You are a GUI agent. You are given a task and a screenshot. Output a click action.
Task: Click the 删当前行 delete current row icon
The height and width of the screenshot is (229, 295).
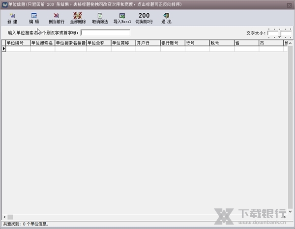coord(56,18)
